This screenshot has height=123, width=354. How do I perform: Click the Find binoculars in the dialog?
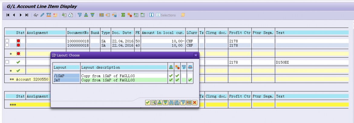[171, 102]
